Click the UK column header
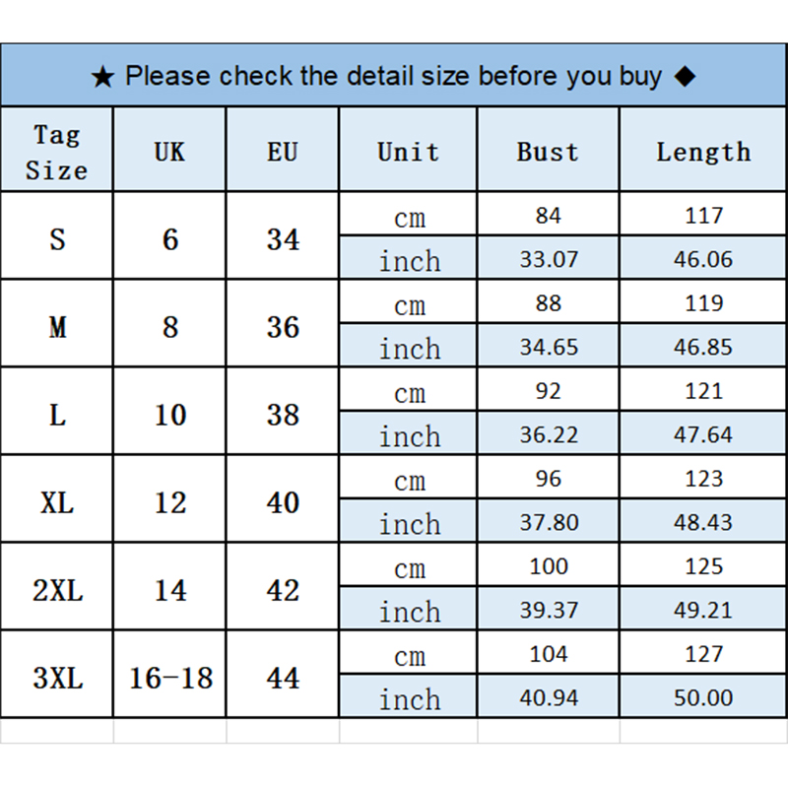This screenshot has width=788, height=788. [x=169, y=152]
